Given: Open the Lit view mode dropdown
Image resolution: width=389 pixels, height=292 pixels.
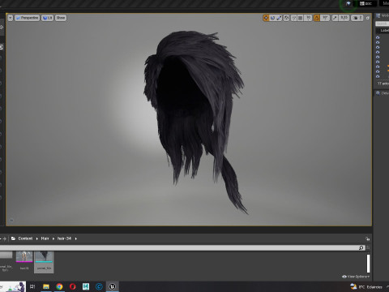Looking at the screenshot, I should pos(47,18).
